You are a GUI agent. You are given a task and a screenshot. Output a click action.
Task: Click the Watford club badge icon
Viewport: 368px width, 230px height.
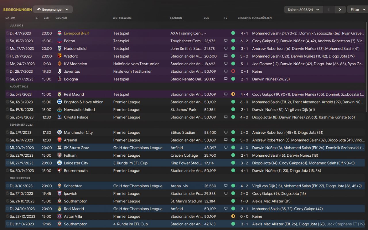click(x=60, y=56)
